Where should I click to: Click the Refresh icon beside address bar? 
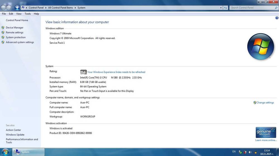click(225, 8)
